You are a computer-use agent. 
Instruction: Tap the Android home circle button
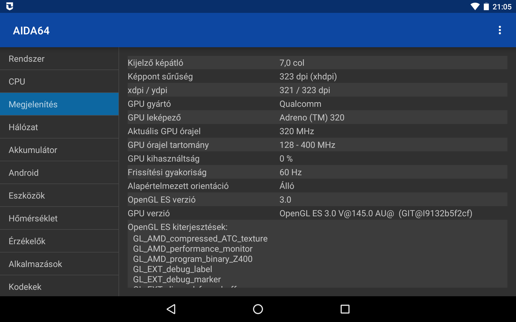(x=258, y=309)
